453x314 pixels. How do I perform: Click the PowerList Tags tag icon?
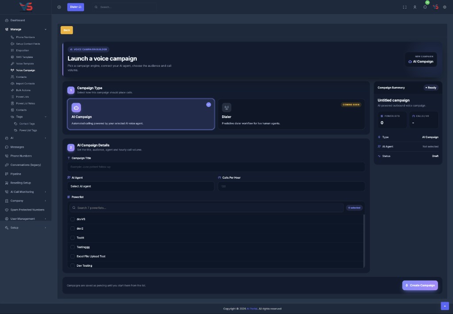(x=15, y=130)
